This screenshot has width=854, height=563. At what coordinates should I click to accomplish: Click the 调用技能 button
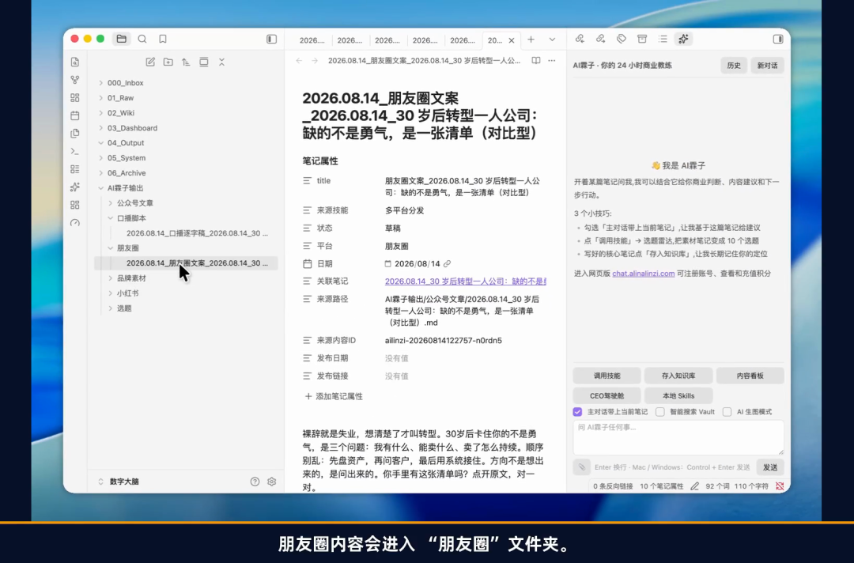click(606, 376)
